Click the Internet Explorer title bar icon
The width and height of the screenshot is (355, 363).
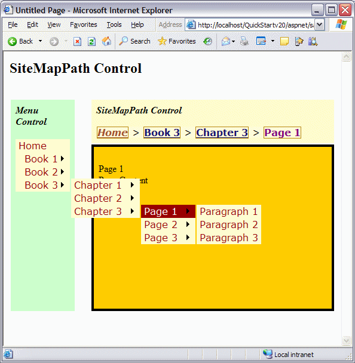8,10
